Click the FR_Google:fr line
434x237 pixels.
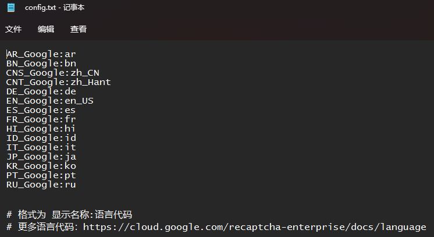[41, 119]
